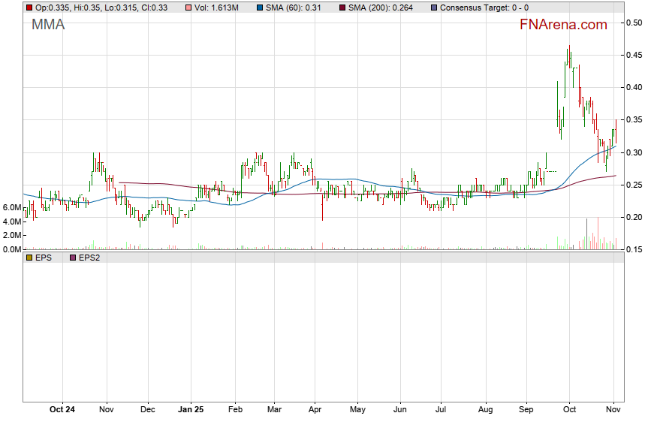Select the MMA ticker label
Screen dimensions: 645x425
(48, 25)
